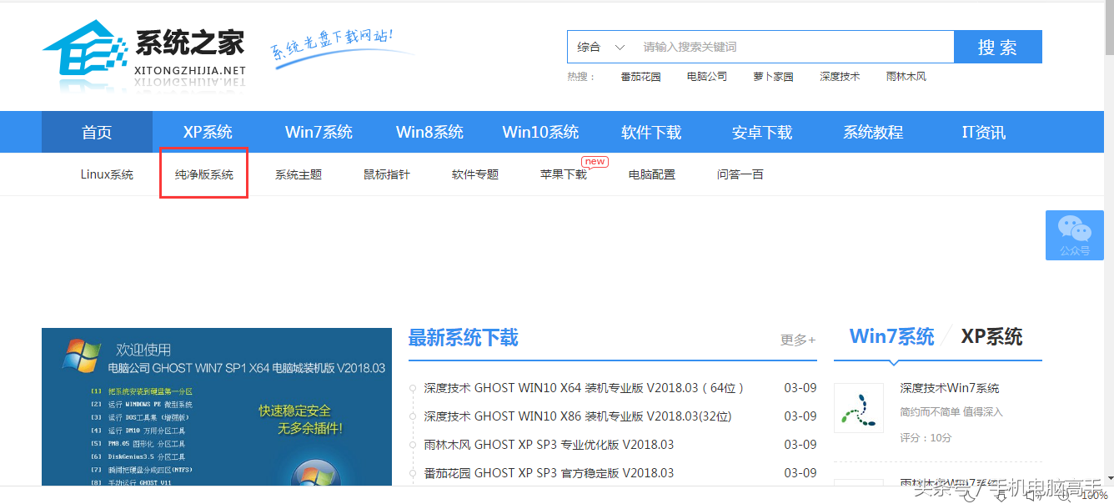Open the 番茄花园 hot search link
Screen dimensions: 1114x504
tap(640, 77)
